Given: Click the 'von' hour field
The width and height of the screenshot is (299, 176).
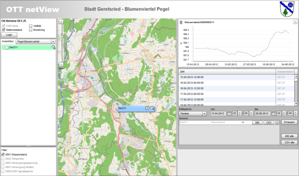Looking at the screenshot, I should pos(235,114).
